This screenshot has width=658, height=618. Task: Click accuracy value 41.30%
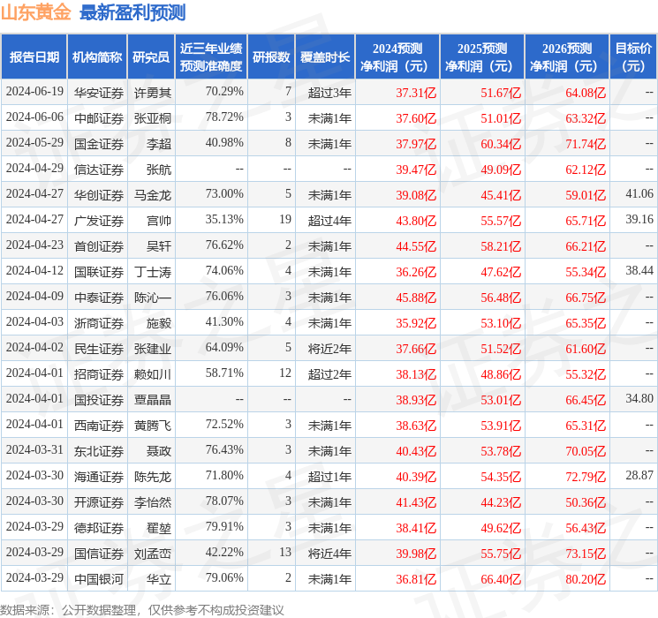pos(224,321)
